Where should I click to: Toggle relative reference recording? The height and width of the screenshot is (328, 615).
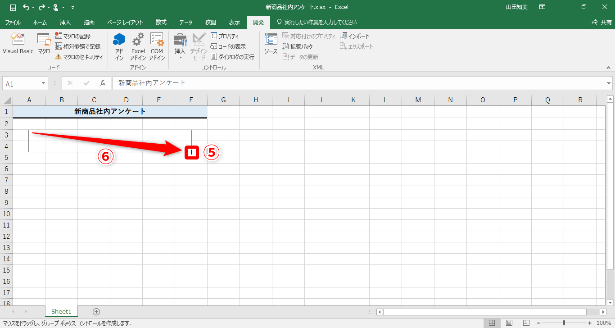pos(77,46)
